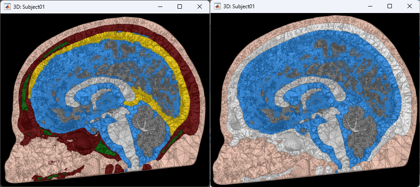This screenshot has width=420, height=187.
Task: Click the MATLAB icon in left figure window
Action: (7, 7)
